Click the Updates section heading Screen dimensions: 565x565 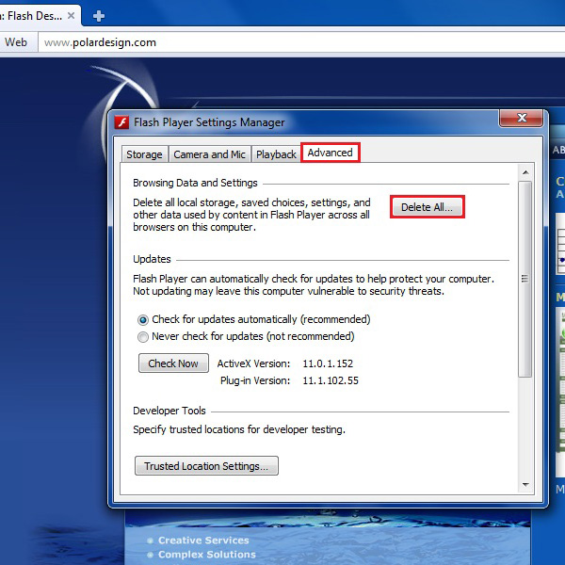[x=152, y=260]
